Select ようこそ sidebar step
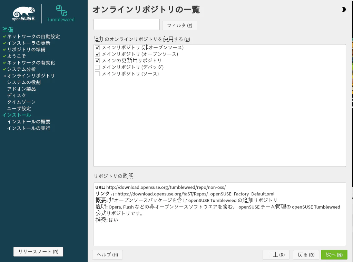Screen dimensions: 353x262 (17, 56)
